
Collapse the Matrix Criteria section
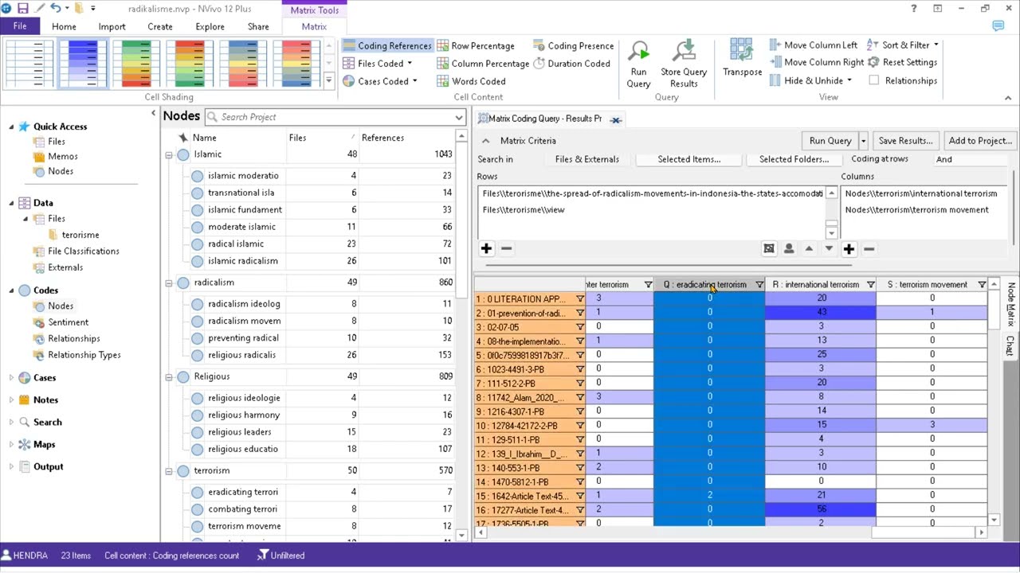click(x=485, y=141)
